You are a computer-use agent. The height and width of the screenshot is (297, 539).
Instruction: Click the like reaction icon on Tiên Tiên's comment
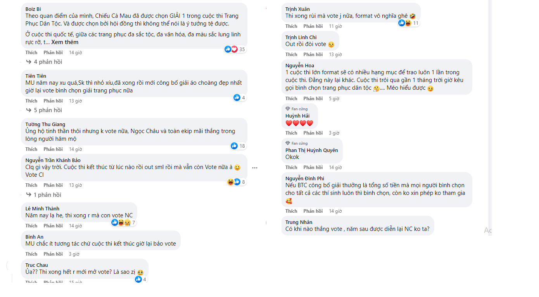point(237,97)
